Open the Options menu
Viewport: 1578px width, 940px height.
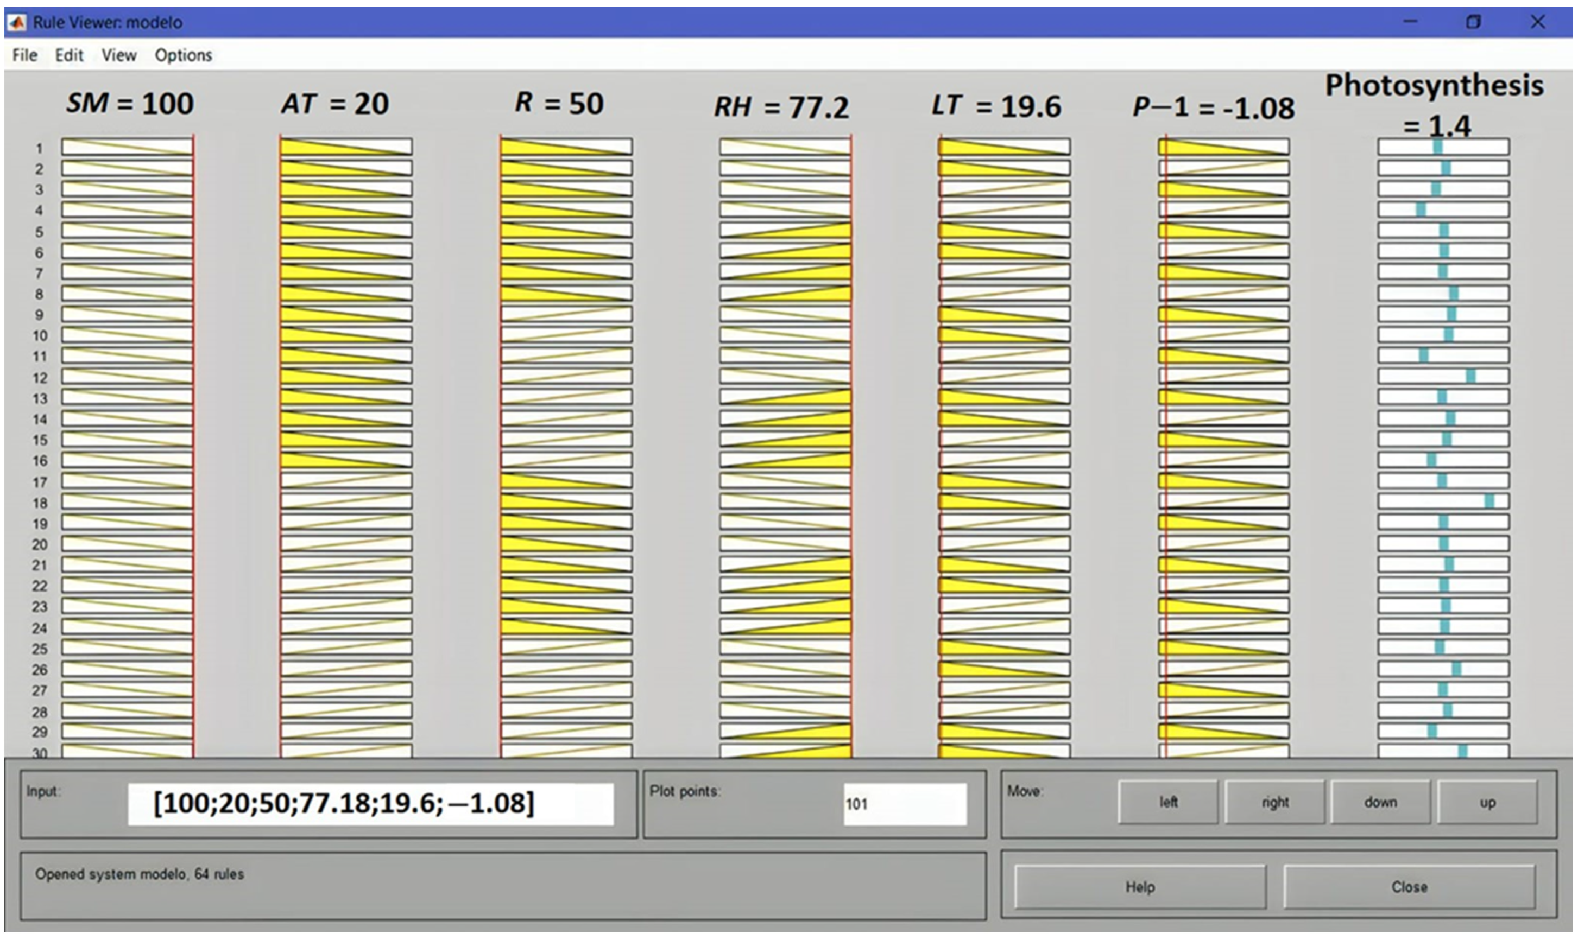pyautogui.click(x=183, y=56)
